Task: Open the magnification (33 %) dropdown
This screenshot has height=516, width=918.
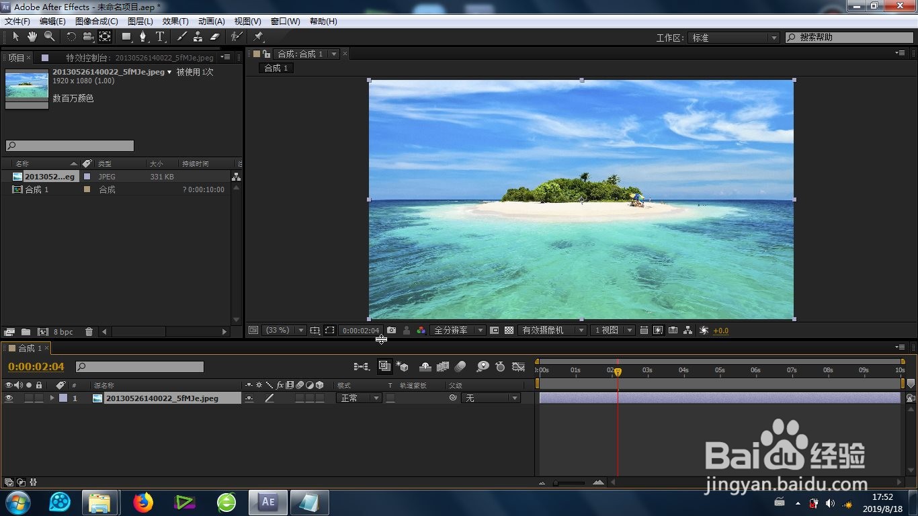Action: tap(283, 331)
